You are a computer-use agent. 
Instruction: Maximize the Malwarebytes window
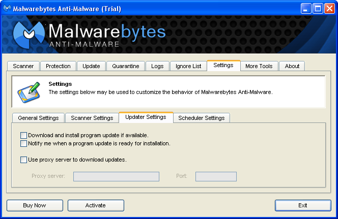(318, 9)
